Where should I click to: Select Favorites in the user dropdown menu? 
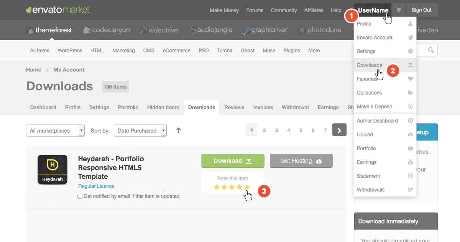pos(385,79)
